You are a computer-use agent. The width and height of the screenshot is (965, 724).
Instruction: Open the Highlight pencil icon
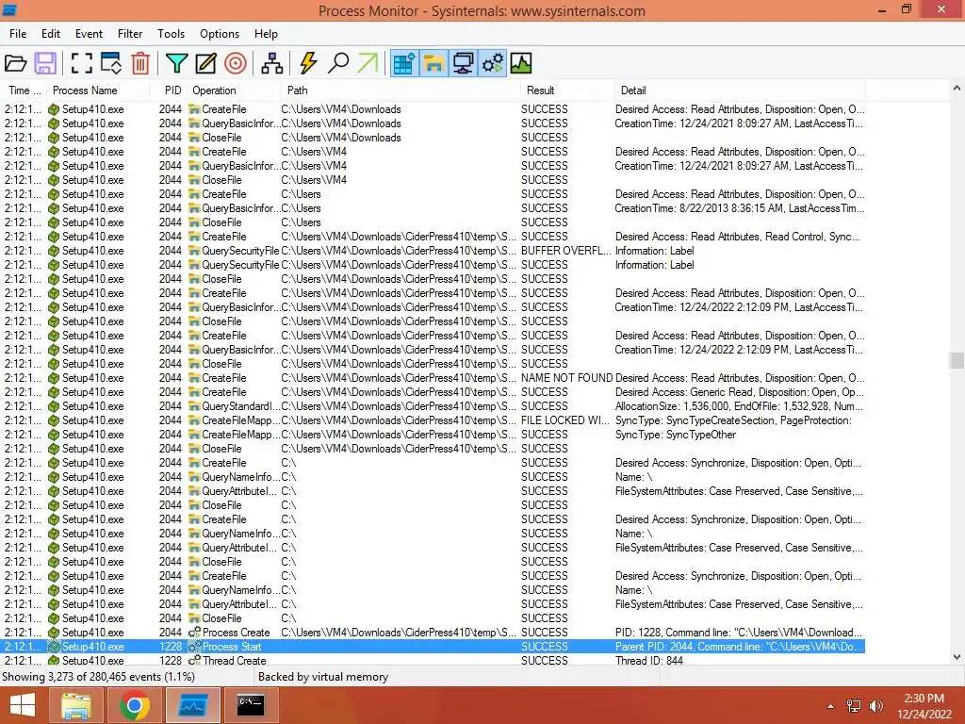tap(205, 63)
